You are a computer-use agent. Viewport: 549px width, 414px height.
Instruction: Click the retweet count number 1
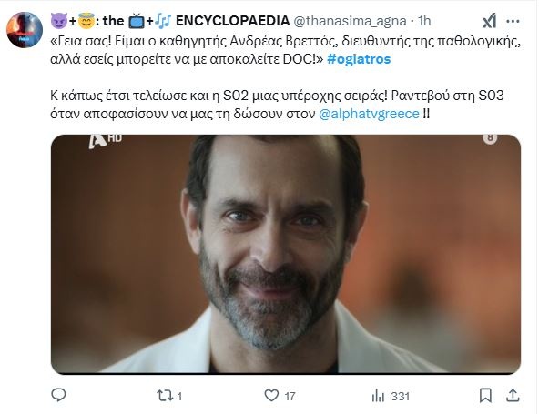tap(180, 395)
